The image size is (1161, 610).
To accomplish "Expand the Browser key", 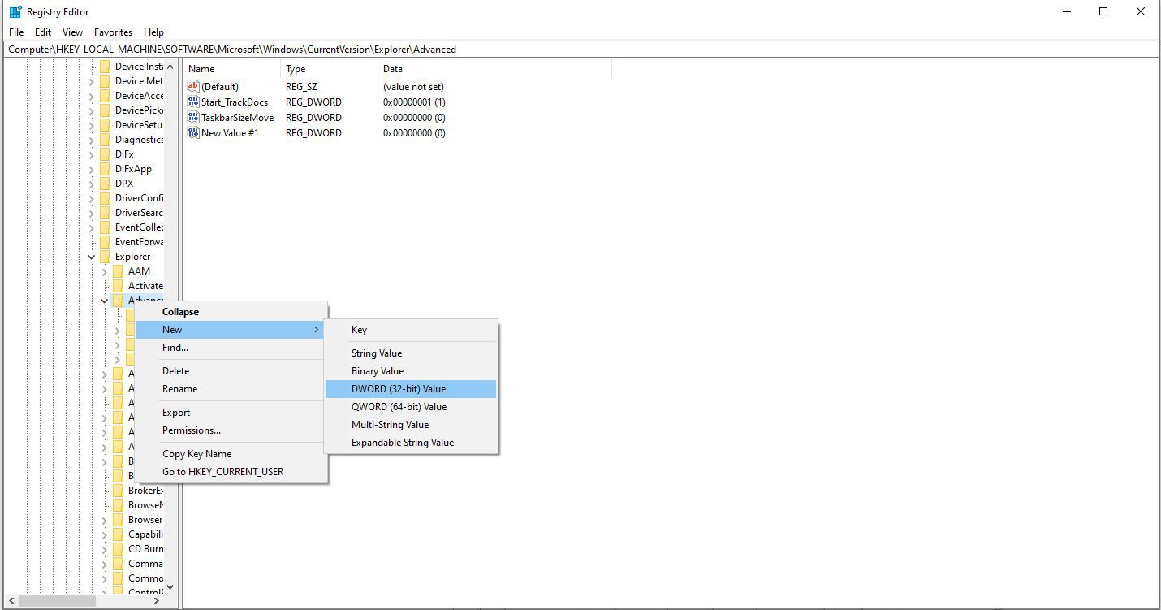I will [x=104, y=520].
